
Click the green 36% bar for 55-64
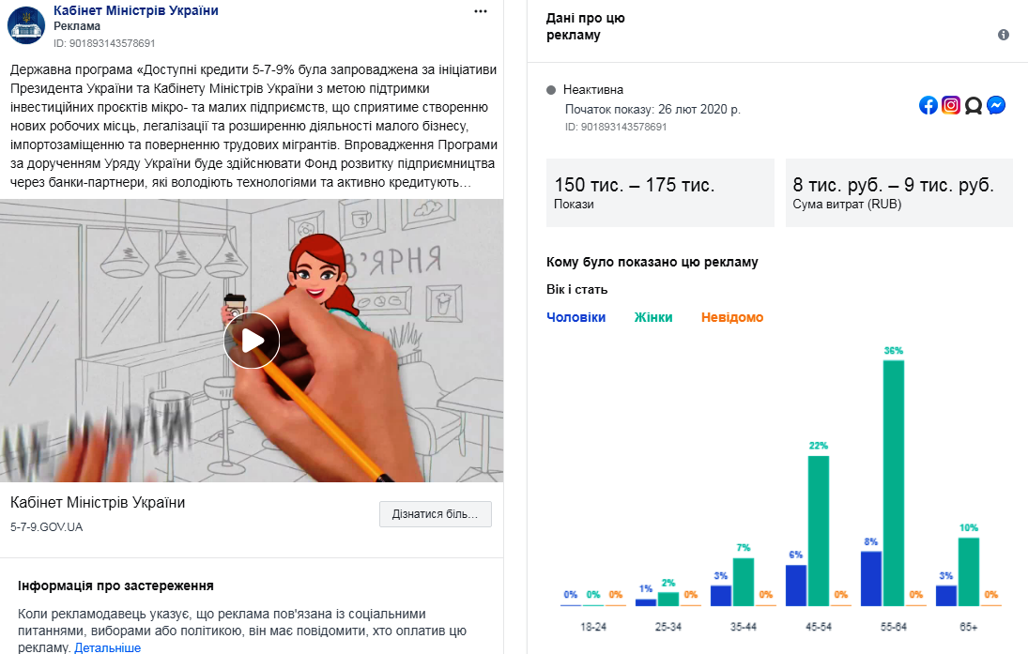tap(893, 483)
